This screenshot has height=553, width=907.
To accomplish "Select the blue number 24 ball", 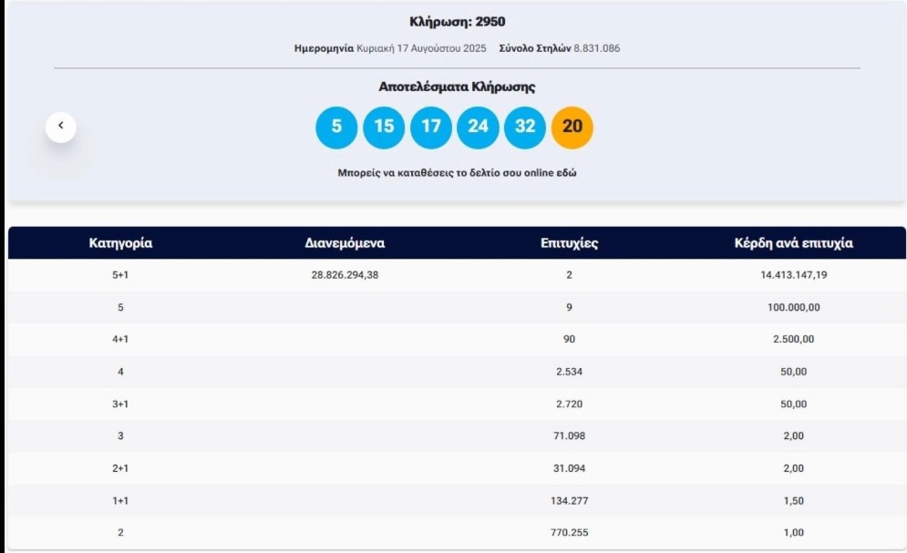I will 478,128.
